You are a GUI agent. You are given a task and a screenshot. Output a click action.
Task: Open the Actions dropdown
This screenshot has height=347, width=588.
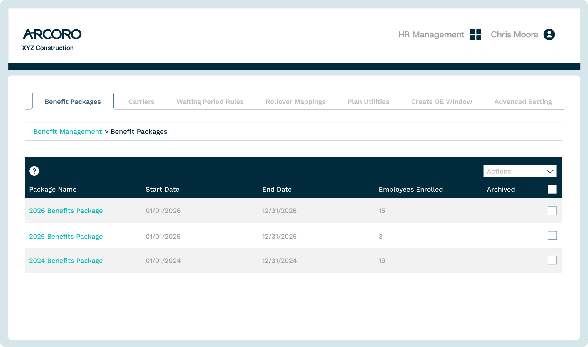click(520, 171)
